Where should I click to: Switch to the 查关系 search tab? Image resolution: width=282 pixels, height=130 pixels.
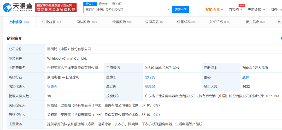(116, 4)
